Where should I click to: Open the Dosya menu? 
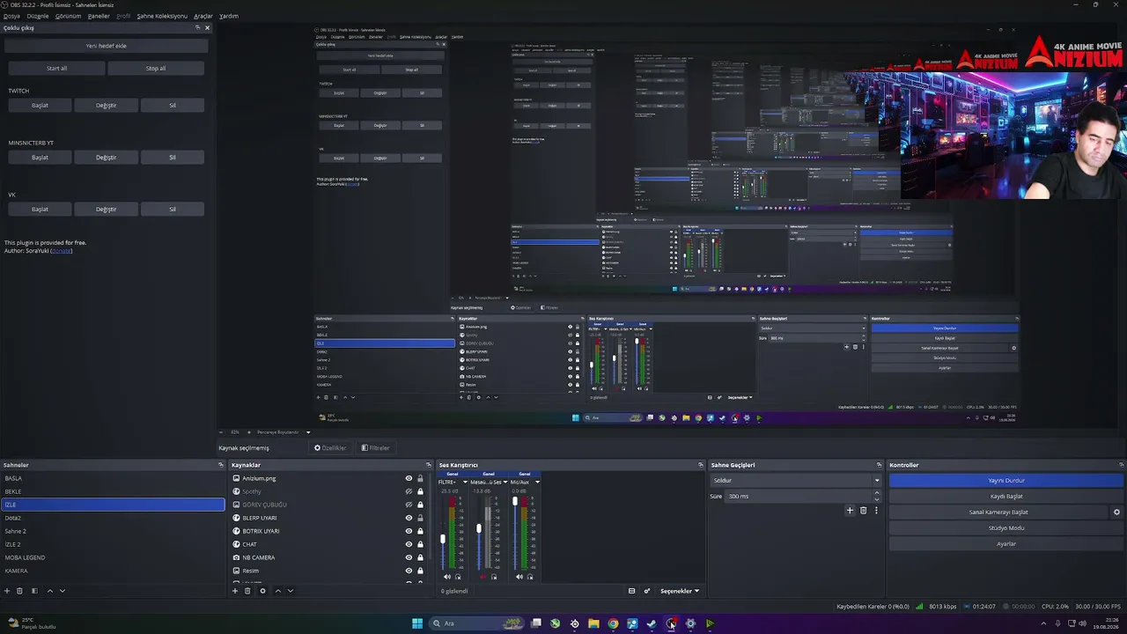coord(11,16)
